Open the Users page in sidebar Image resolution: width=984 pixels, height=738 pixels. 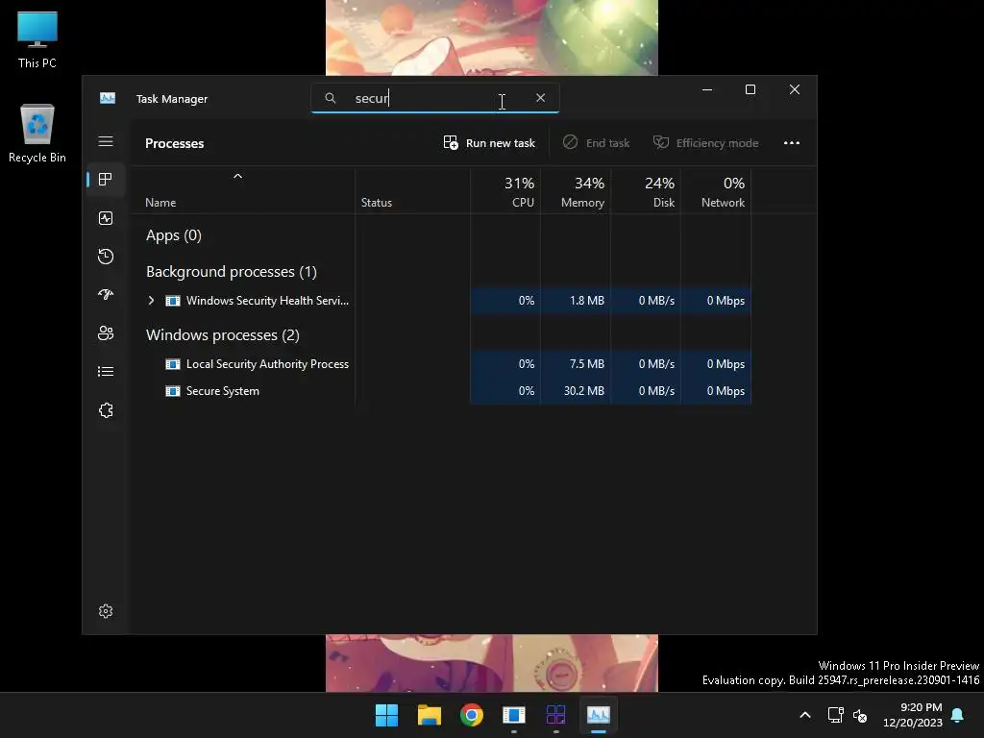(x=106, y=332)
